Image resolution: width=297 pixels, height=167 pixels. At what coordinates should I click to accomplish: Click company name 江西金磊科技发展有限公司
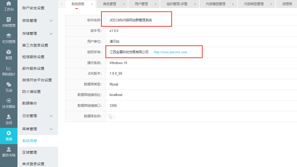[x=129, y=52]
